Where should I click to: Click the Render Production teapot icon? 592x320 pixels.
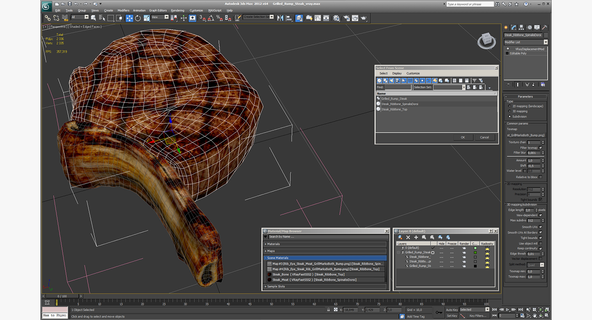click(x=364, y=18)
